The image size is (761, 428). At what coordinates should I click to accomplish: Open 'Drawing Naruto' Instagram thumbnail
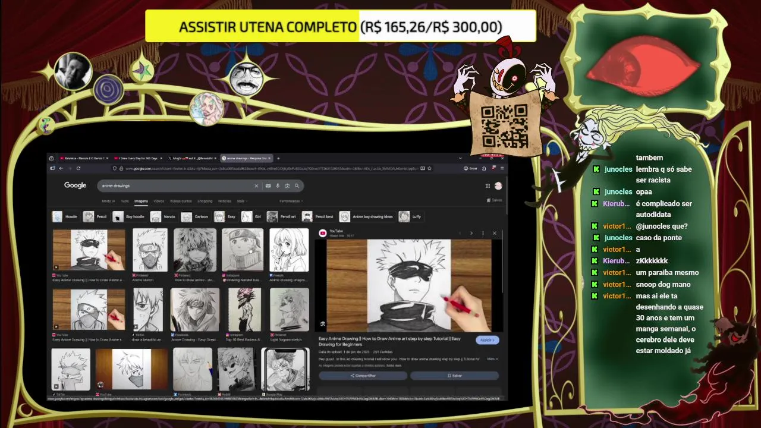click(243, 250)
